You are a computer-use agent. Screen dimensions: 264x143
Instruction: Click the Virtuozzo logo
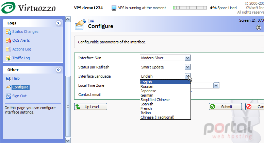click(x=28, y=7)
